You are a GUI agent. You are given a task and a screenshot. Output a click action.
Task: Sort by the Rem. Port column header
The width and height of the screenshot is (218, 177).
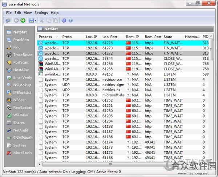(153, 37)
